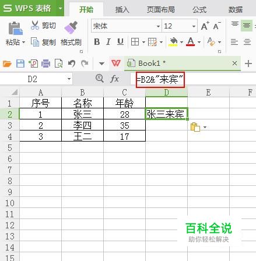Open the WPS 表格 application menu arrow
The height and width of the screenshot is (261, 256).
coord(61,8)
